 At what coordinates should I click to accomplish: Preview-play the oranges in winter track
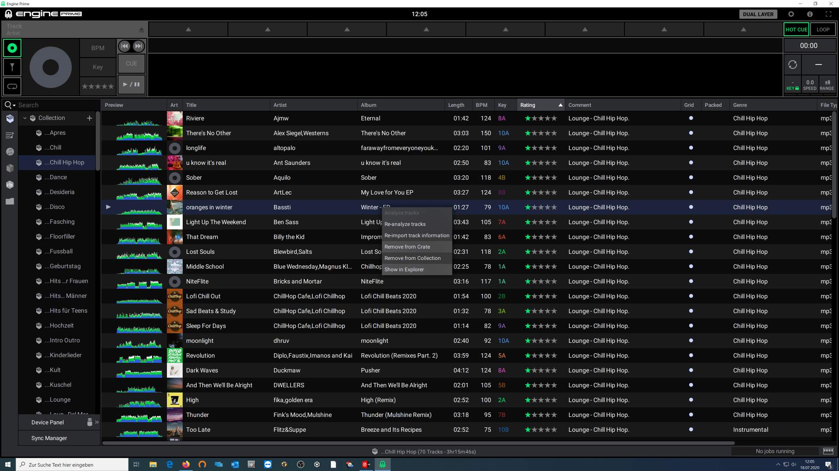(108, 207)
